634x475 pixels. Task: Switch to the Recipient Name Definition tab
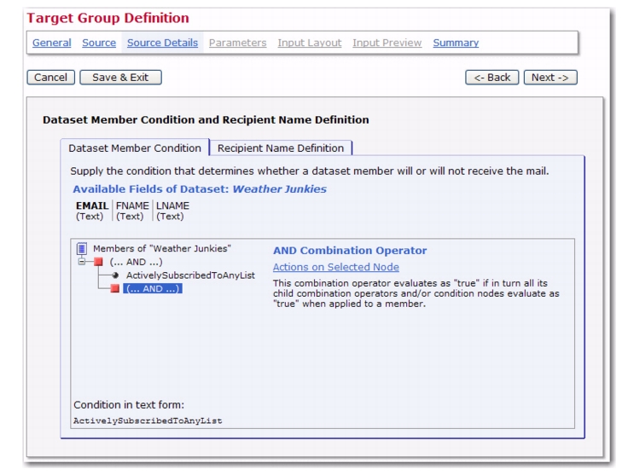pyautogui.click(x=281, y=148)
